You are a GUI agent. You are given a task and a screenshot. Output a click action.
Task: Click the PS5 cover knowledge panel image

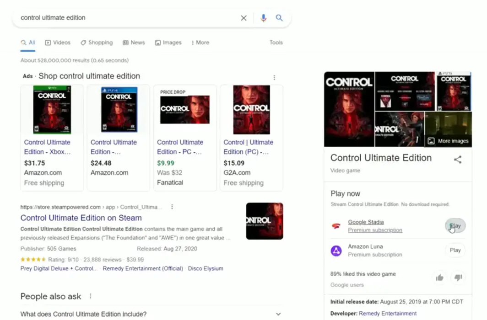point(454,91)
